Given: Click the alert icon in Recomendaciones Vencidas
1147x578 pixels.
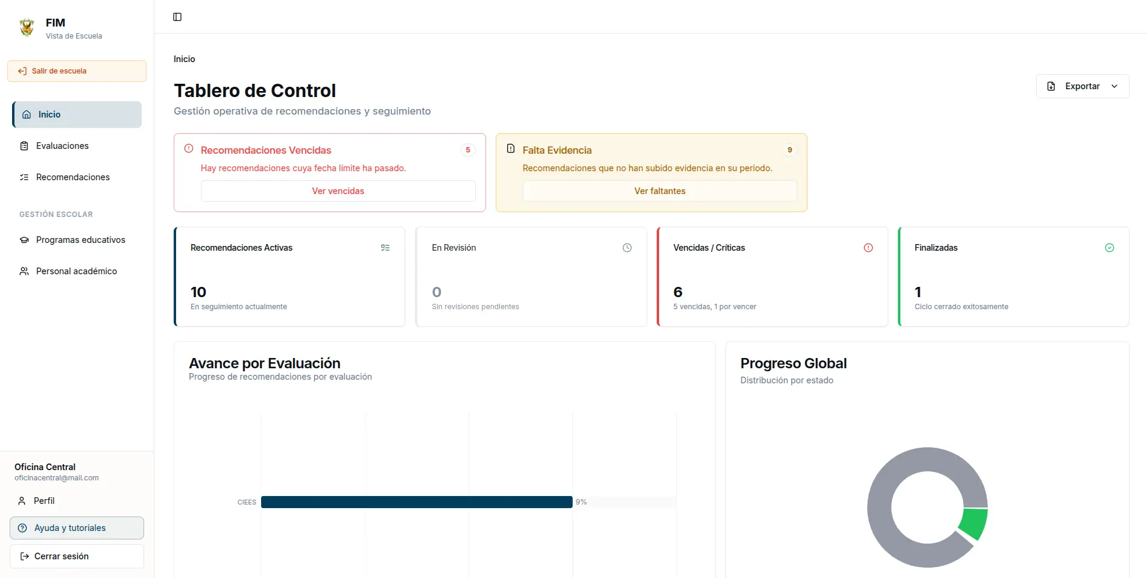Looking at the screenshot, I should (x=189, y=148).
